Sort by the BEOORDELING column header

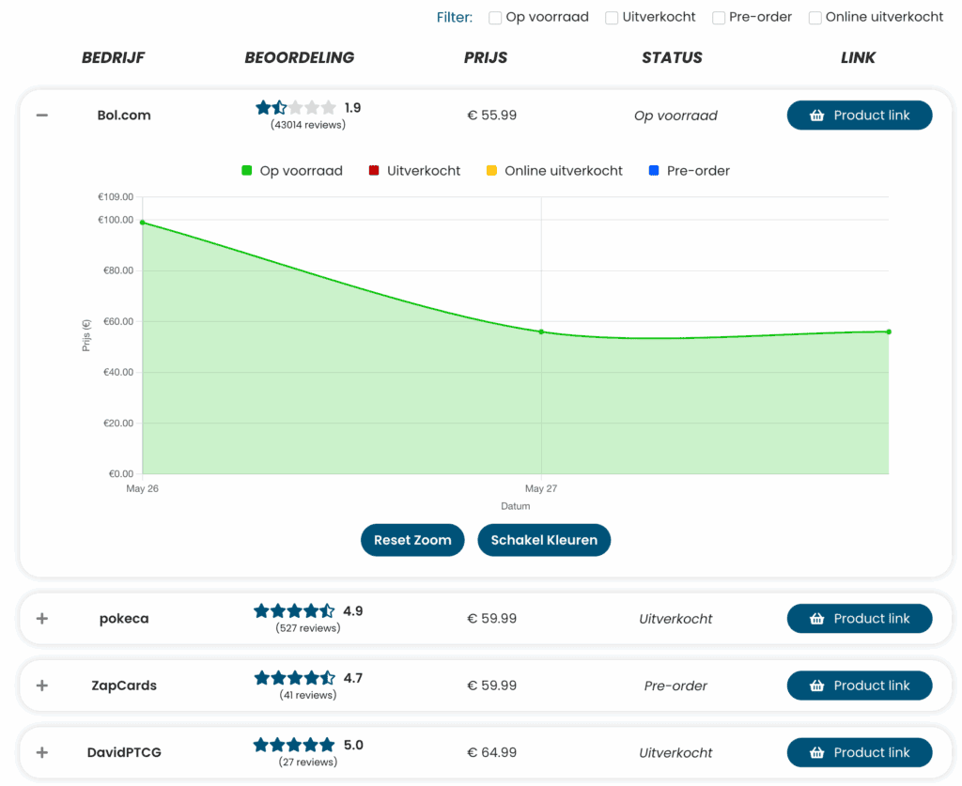pyautogui.click(x=300, y=57)
